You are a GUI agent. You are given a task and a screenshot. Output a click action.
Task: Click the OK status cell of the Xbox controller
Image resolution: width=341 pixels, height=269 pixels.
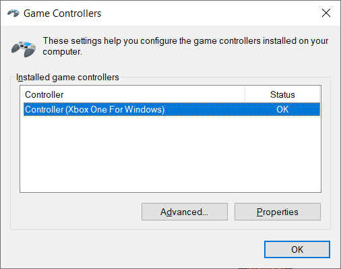[282, 109]
